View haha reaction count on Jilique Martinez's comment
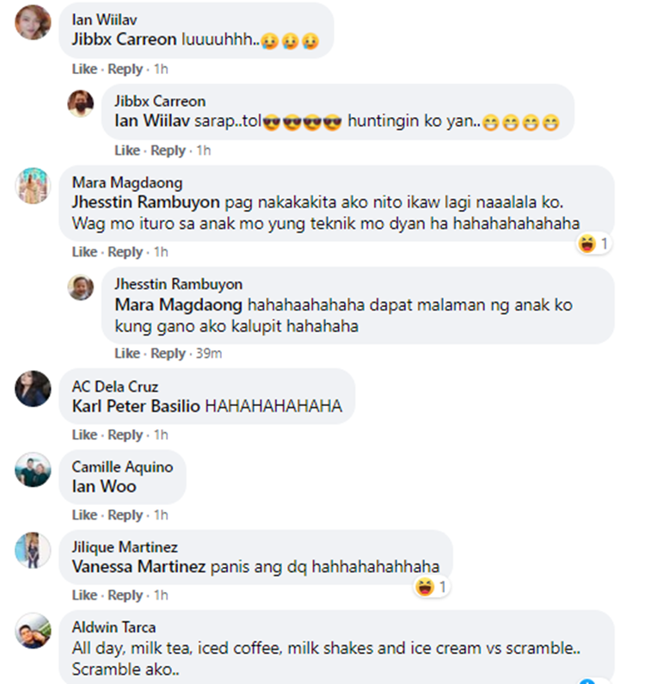Image resolution: width=645 pixels, height=684 pixels. pyautogui.click(x=442, y=587)
